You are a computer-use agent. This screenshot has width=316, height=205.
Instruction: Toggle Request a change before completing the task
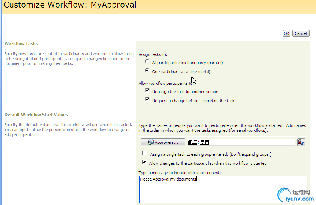pos(147,99)
